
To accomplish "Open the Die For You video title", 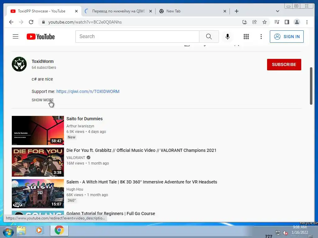I will (141, 150).
